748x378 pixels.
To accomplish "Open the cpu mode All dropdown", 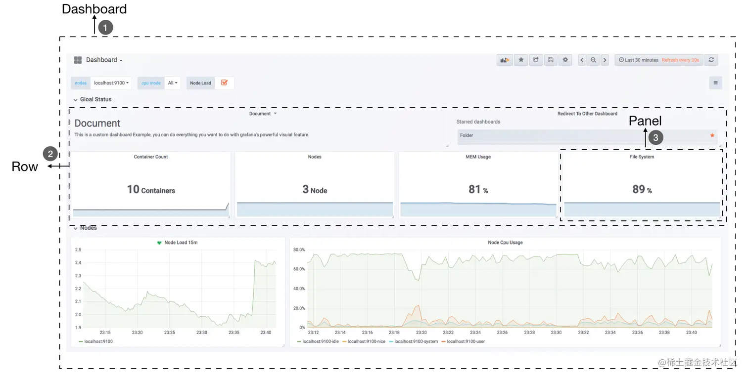I will pyautogui.click(x=173, y=83).
